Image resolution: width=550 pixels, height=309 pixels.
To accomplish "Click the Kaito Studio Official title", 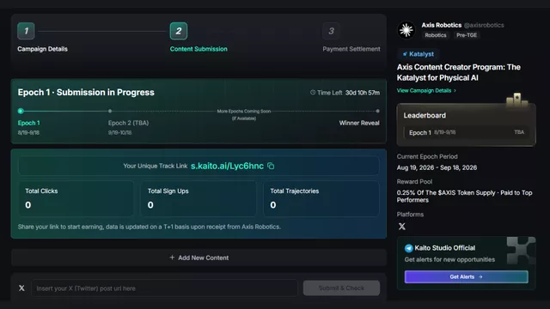I will pyautogui.click(x=445, y=248).
